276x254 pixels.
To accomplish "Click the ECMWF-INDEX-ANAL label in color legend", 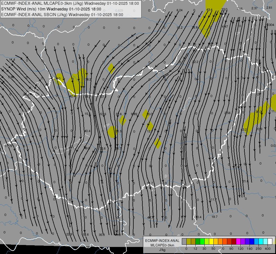I will point(162,241).
